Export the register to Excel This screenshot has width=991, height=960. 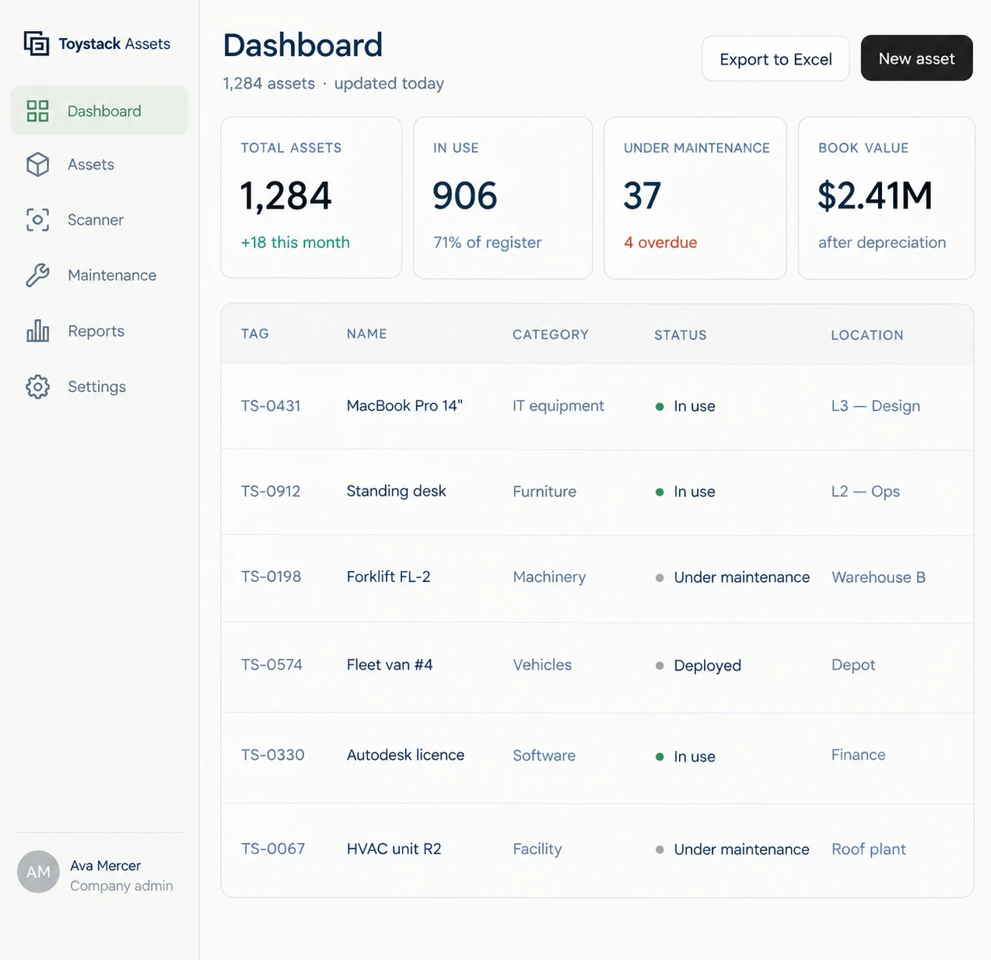click(x=776, y=58)
